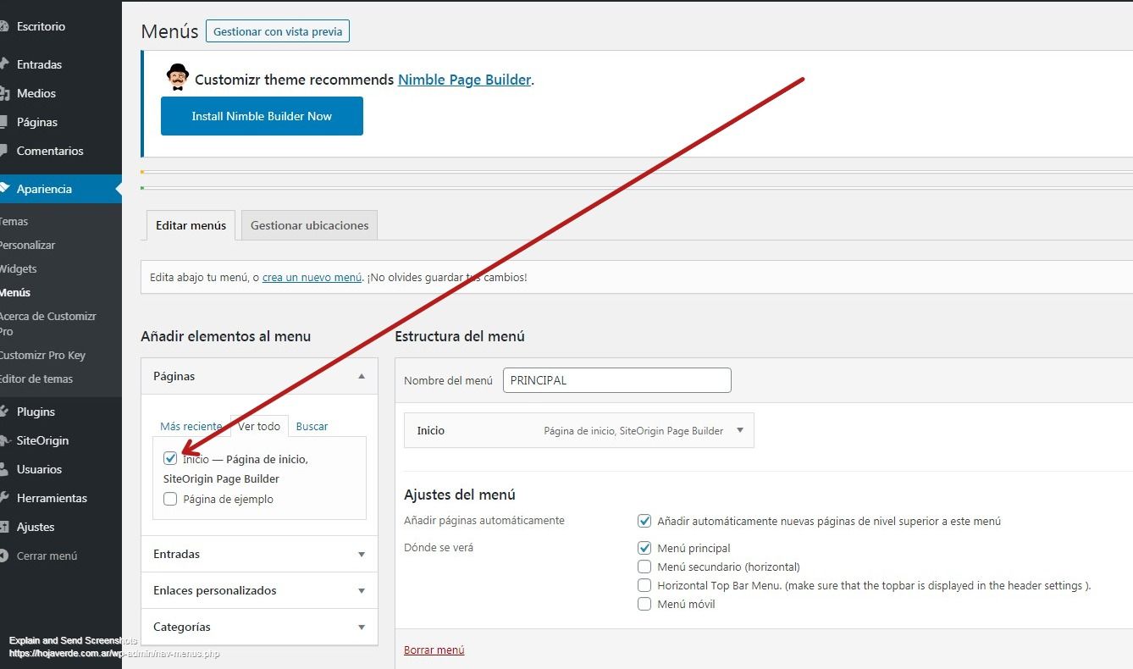1133x669 pixels.
Task: Open Widgets in Apariencia submenu
Action: click(x=18, y=268)
